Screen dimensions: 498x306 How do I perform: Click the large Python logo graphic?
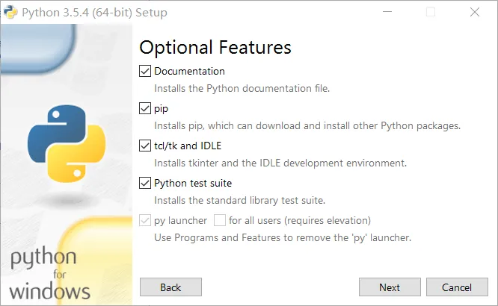tap(67, 143)
